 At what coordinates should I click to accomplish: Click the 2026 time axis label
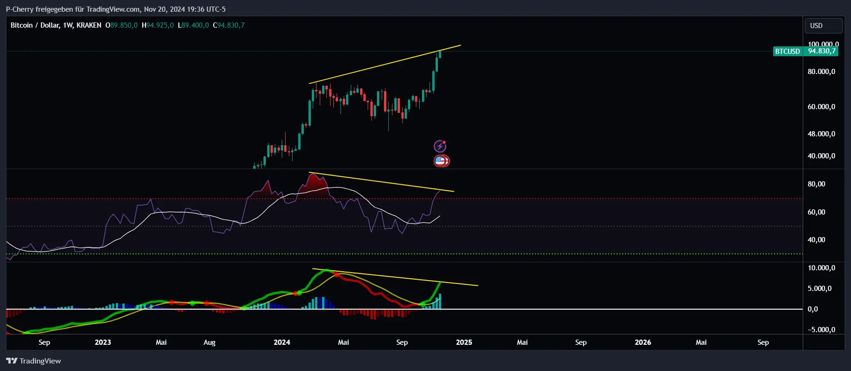[643, 342]
